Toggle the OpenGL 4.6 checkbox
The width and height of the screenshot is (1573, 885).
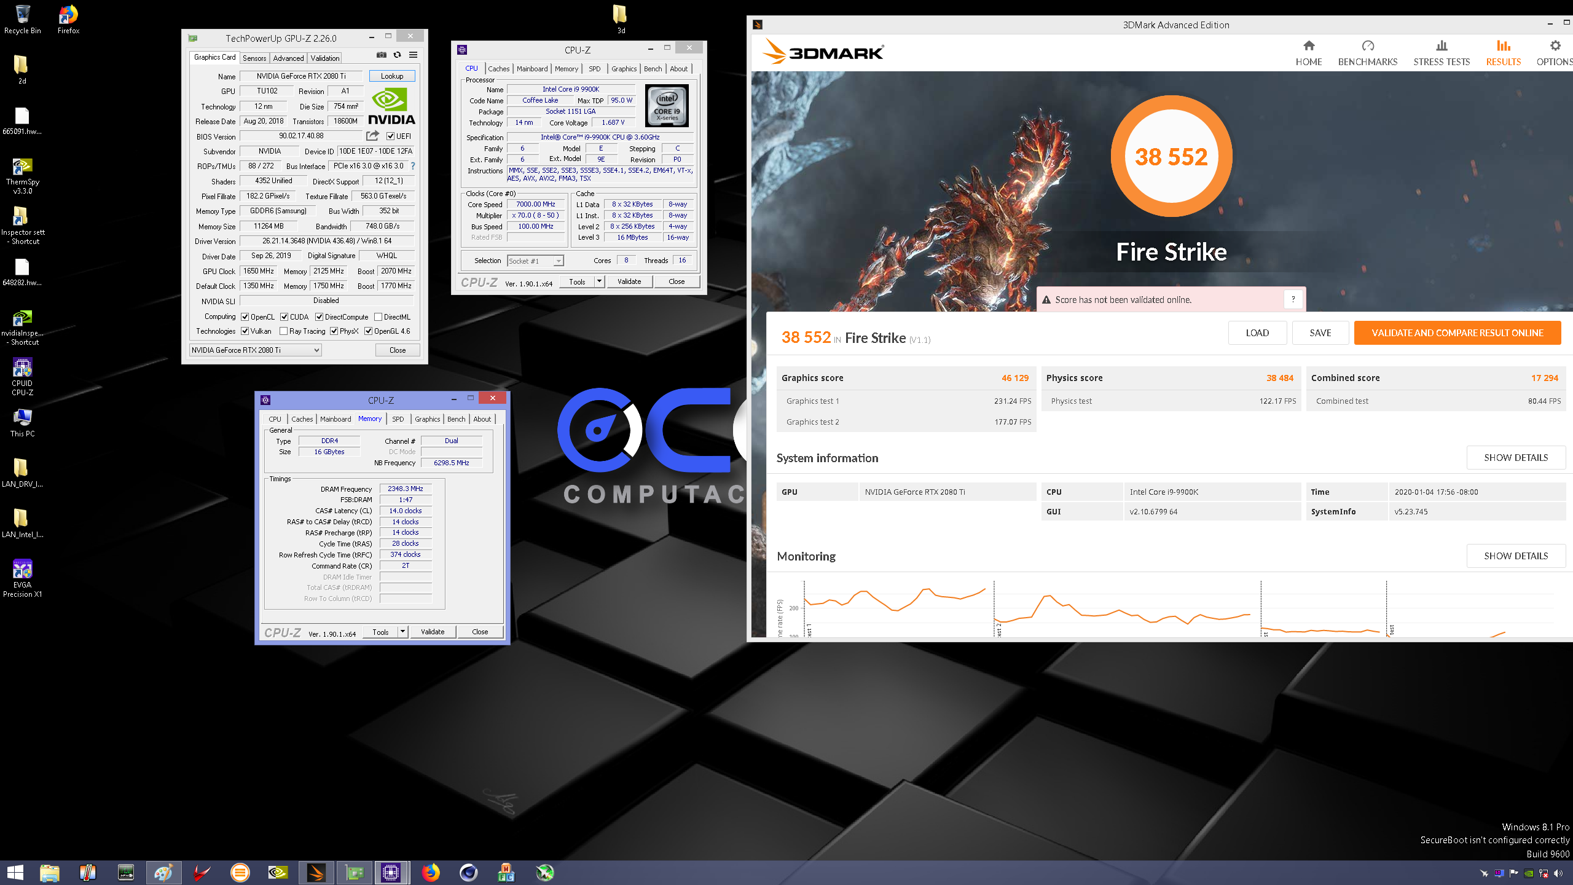point(369,331)
